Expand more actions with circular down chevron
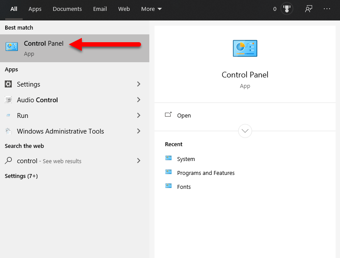Viewport: 340px width, 258px height. 245,131
